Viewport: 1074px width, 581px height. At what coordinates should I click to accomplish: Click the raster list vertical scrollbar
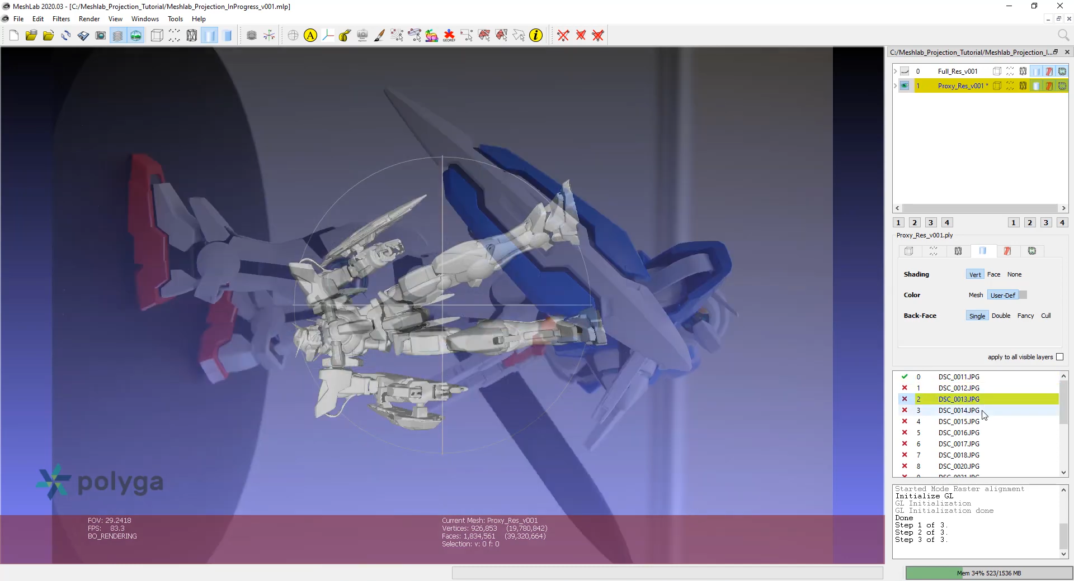click(x=1064, y=402)
